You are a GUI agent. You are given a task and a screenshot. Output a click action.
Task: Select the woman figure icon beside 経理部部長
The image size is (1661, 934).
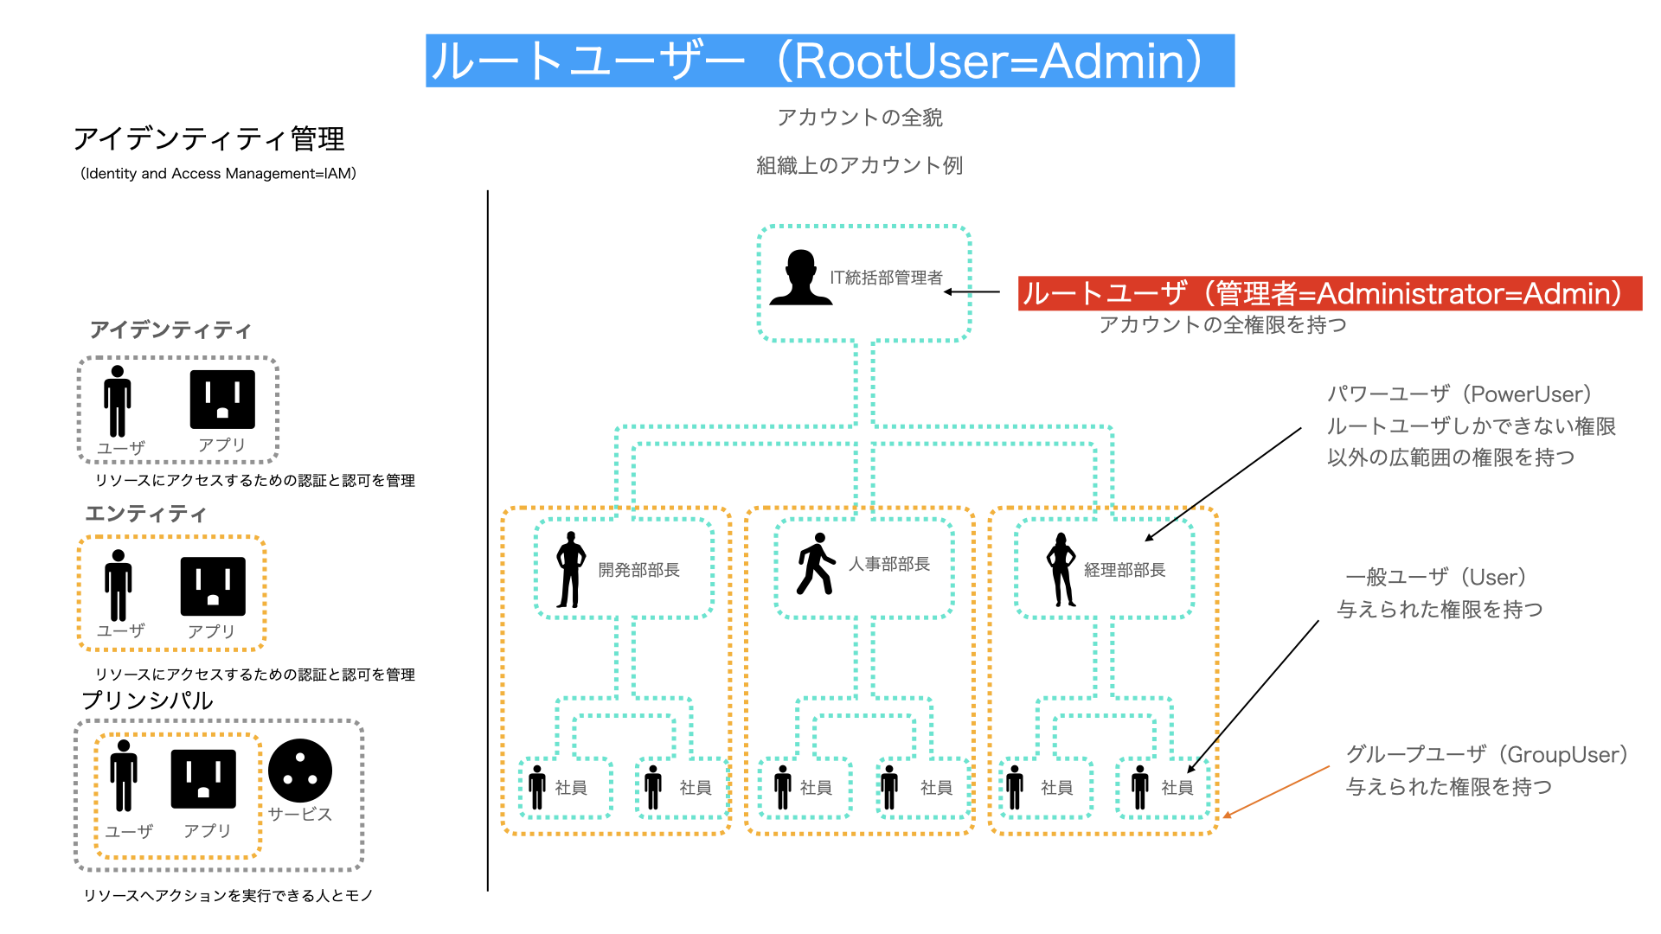pyautogui.click(x=1061, y=570)
